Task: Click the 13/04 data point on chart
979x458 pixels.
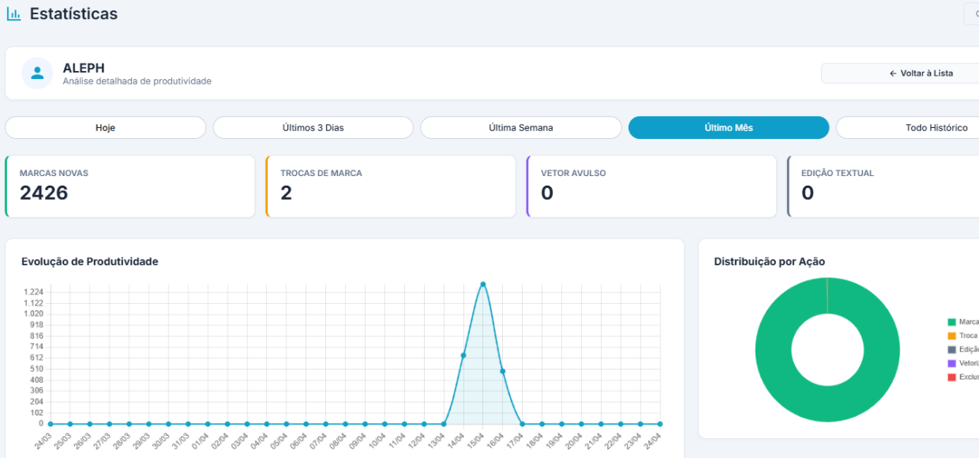Action: coord(444,424)
